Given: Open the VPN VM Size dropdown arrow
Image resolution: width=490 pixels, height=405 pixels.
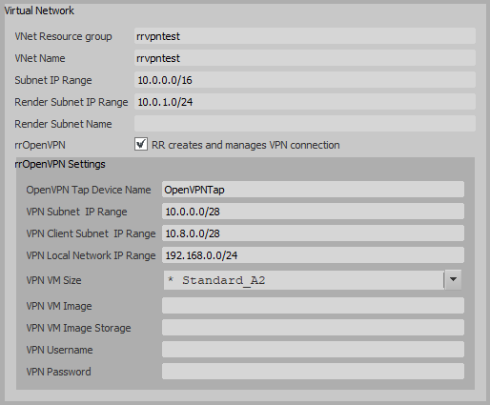Looking at the screenshot, I should pyautogui.click(x=453, y=280).
